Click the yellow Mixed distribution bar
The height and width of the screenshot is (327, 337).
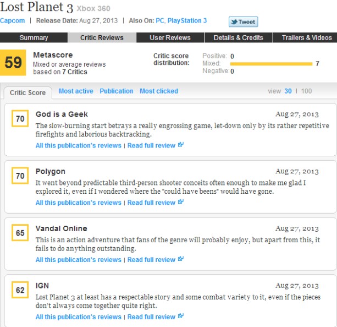pyautogui.click(x=271, y=64)
